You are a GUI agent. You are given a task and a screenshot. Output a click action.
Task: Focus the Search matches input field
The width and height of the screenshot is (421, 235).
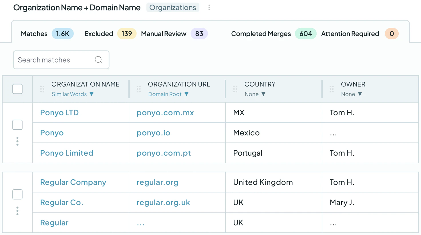(x=61, y=60)
